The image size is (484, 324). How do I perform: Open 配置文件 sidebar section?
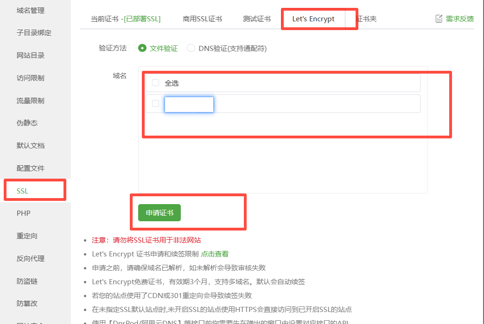coord(31,168)
